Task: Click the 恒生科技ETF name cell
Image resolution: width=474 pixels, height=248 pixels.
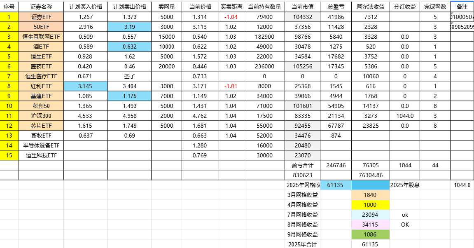Action: [41, 155]
